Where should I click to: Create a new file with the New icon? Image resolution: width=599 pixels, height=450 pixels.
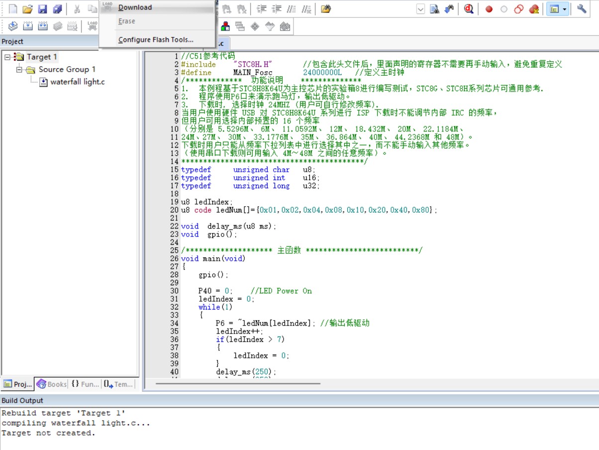(x=12, y=9)
